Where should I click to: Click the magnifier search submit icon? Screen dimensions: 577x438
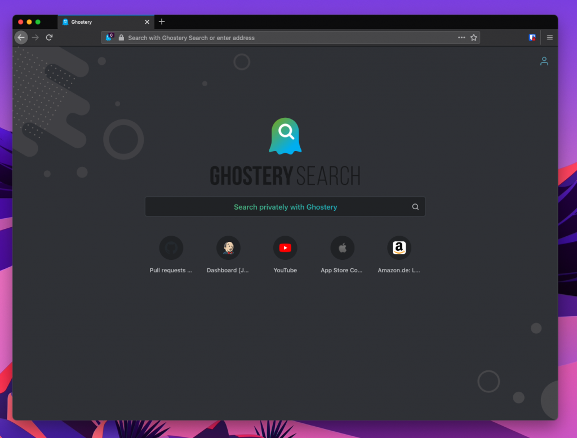tap(415, 207)
